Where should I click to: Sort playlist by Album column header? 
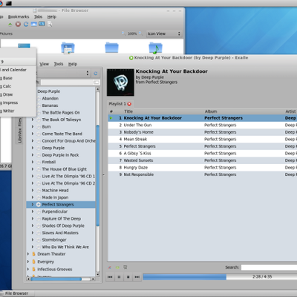[243, 111]
